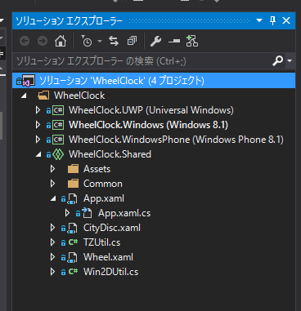The width and height of the screenshot is (301, 311).
Task: Expand the Assets folder
Action: pyautogui.click(x=53, y=169)
